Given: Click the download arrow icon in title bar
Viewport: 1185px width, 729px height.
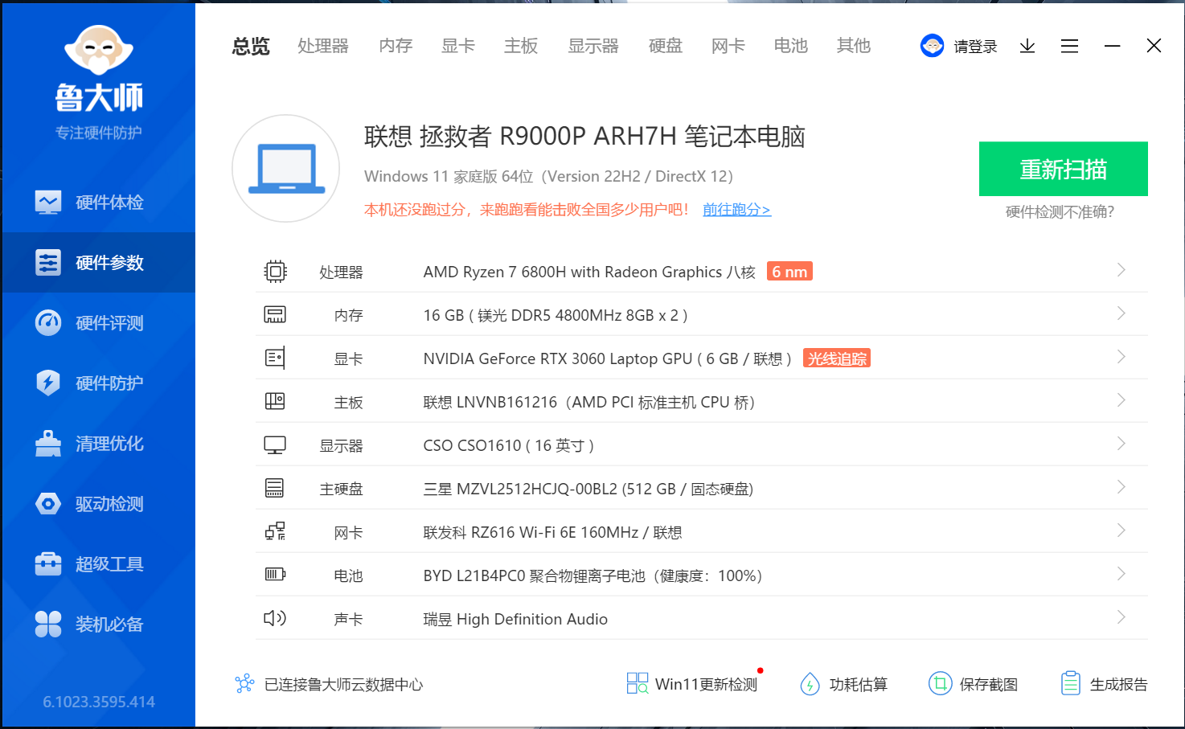Looking at the screenshot, I should click(x=1027, y=46).
